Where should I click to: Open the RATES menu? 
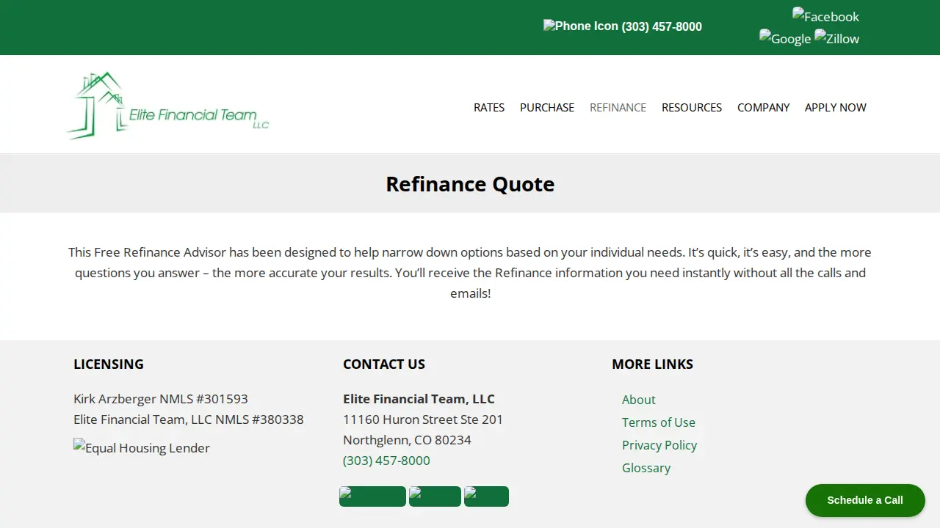click(x=489, y=107)
